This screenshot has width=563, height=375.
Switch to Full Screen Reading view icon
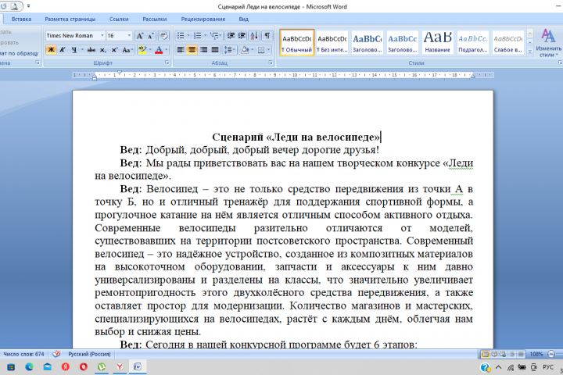pyautogui.click(x=494, y=354)
